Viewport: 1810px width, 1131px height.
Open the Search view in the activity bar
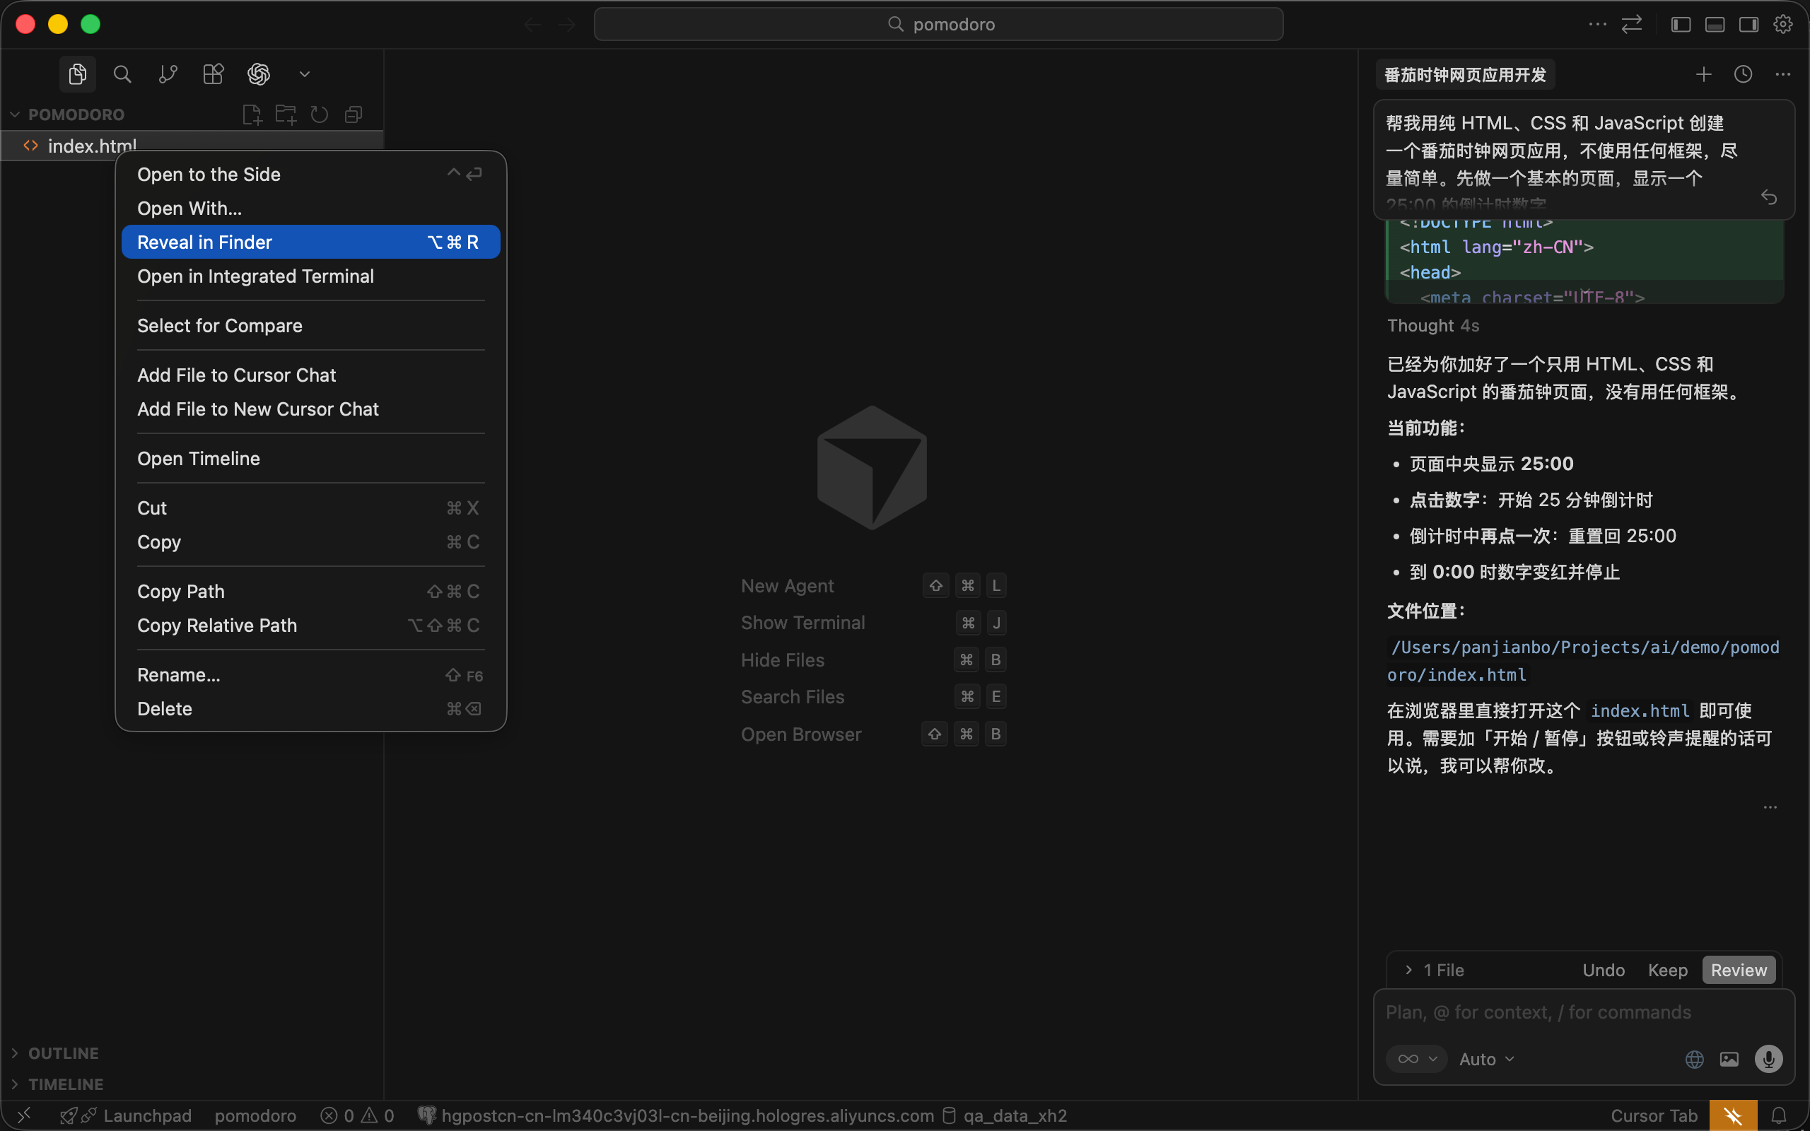122,74
